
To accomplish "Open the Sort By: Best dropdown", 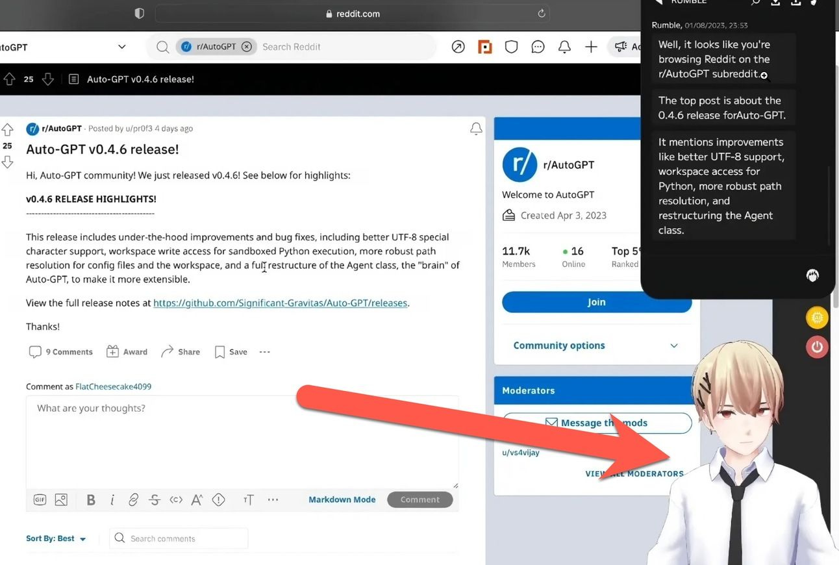I will [56, 538].
